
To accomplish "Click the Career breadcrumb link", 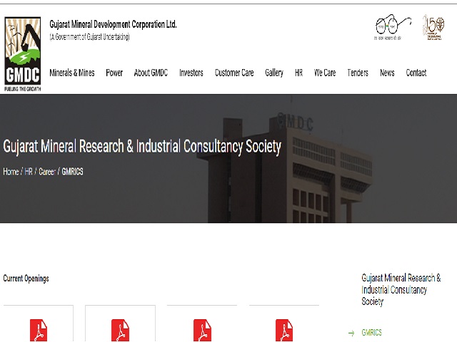I will 47,172.
